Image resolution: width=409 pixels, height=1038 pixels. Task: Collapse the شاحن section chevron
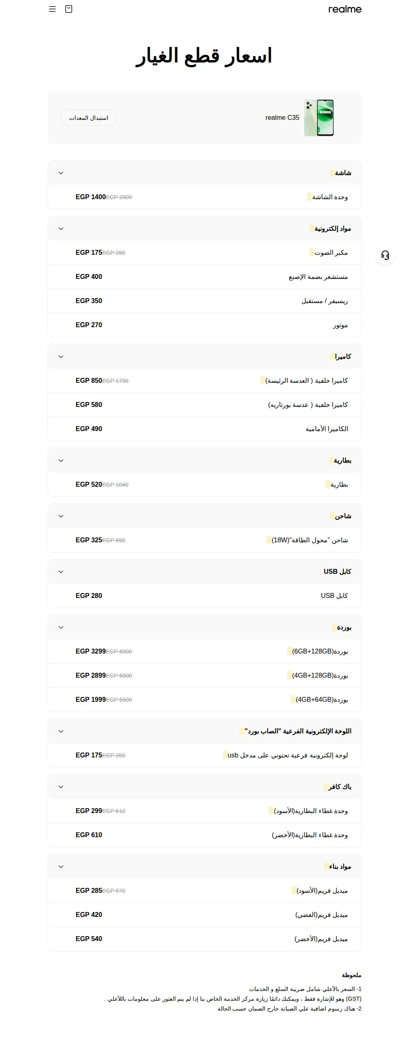point(61,516)
